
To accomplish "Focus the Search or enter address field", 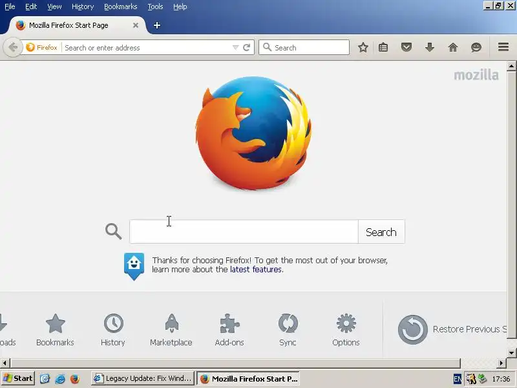I will pos(147,47).
